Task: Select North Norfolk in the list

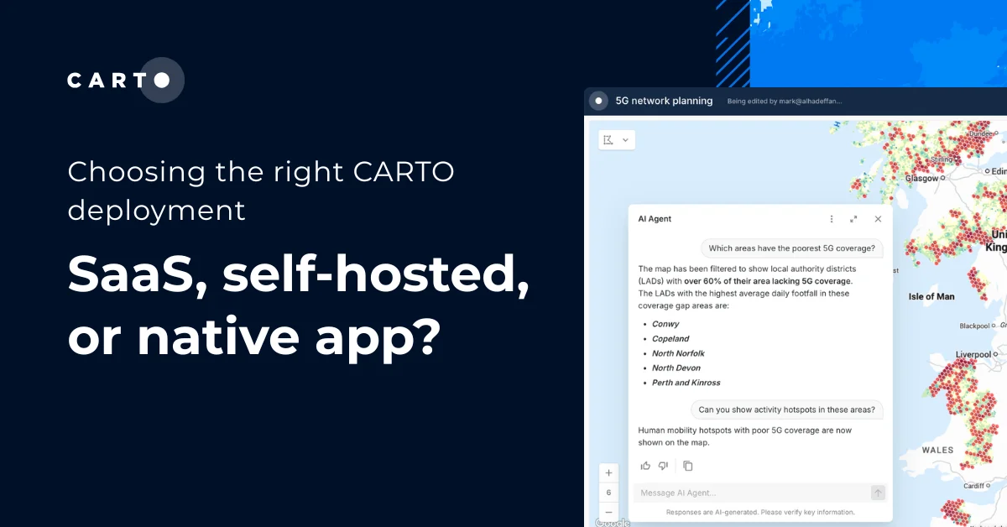Action: (678, 353)
